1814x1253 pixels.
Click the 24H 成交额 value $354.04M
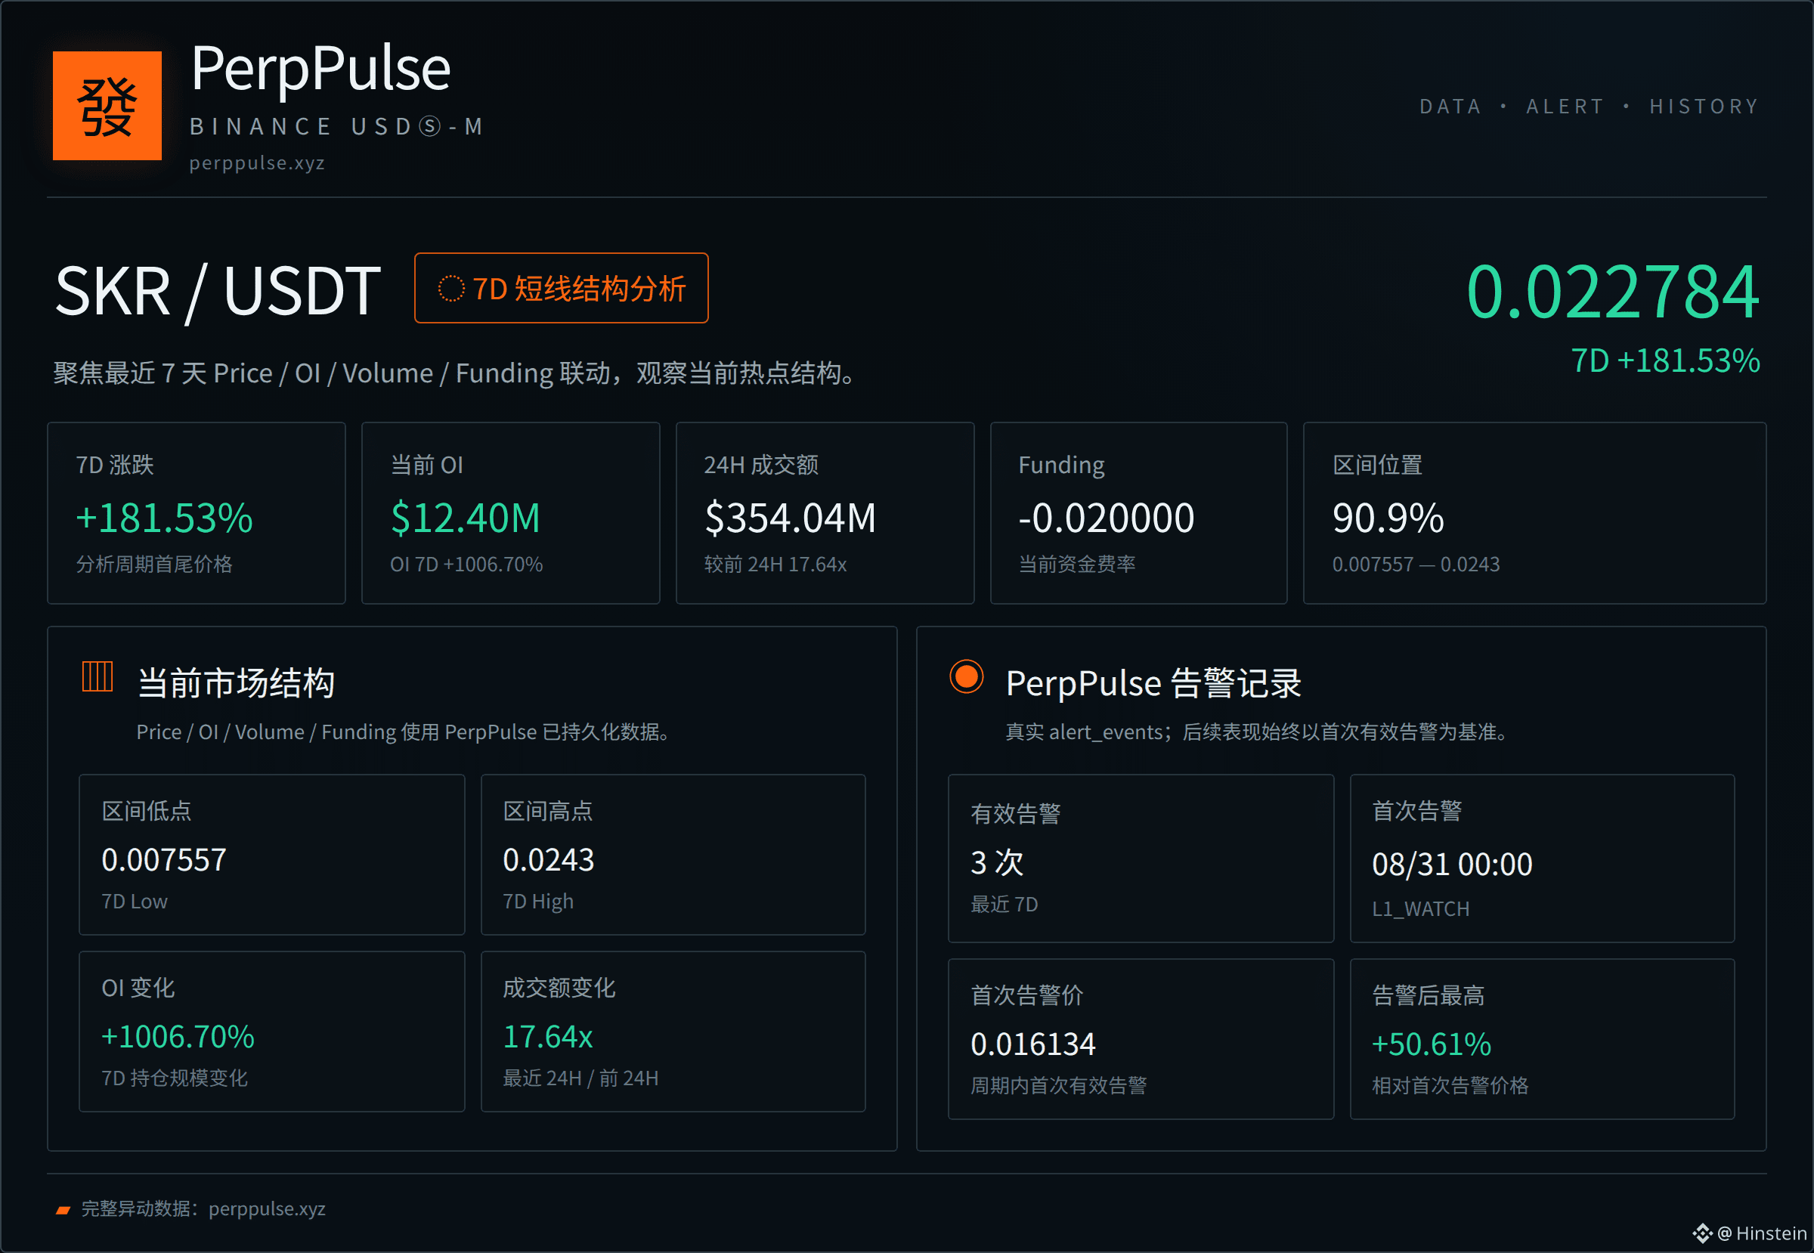pos(790,518)
